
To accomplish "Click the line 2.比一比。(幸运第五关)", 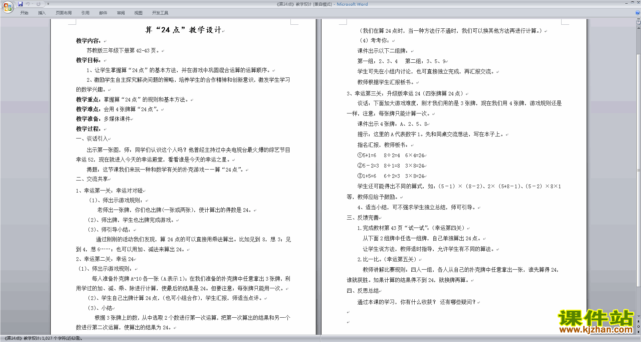I will [x=387, y=259].
